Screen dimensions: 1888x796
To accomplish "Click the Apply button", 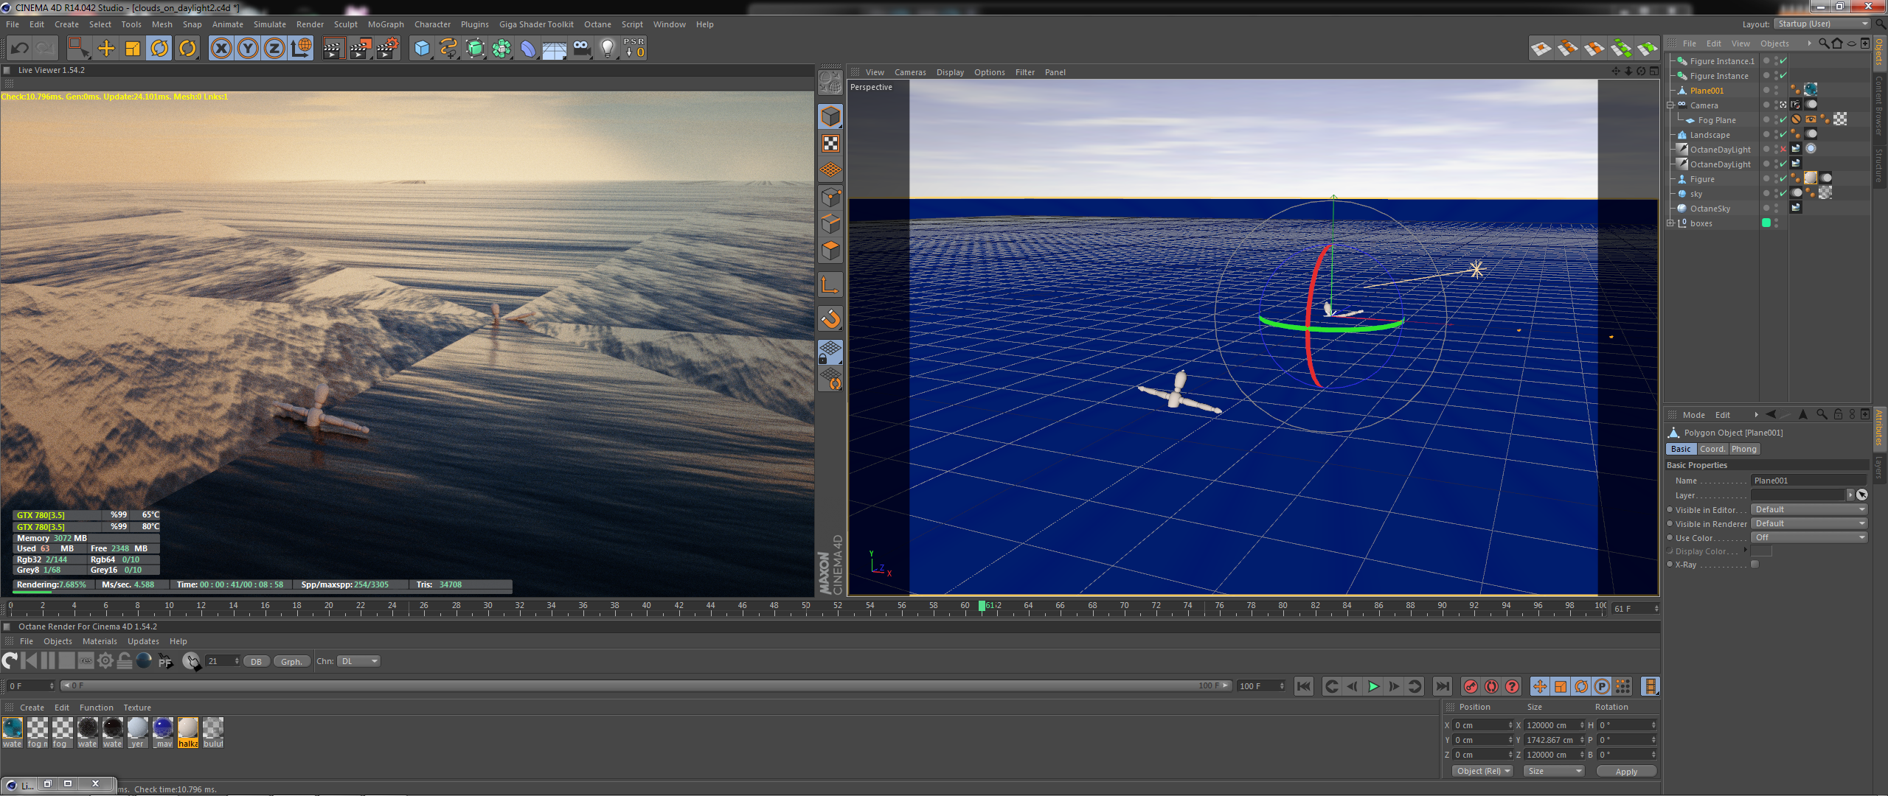I will [x=1625, y=771].
